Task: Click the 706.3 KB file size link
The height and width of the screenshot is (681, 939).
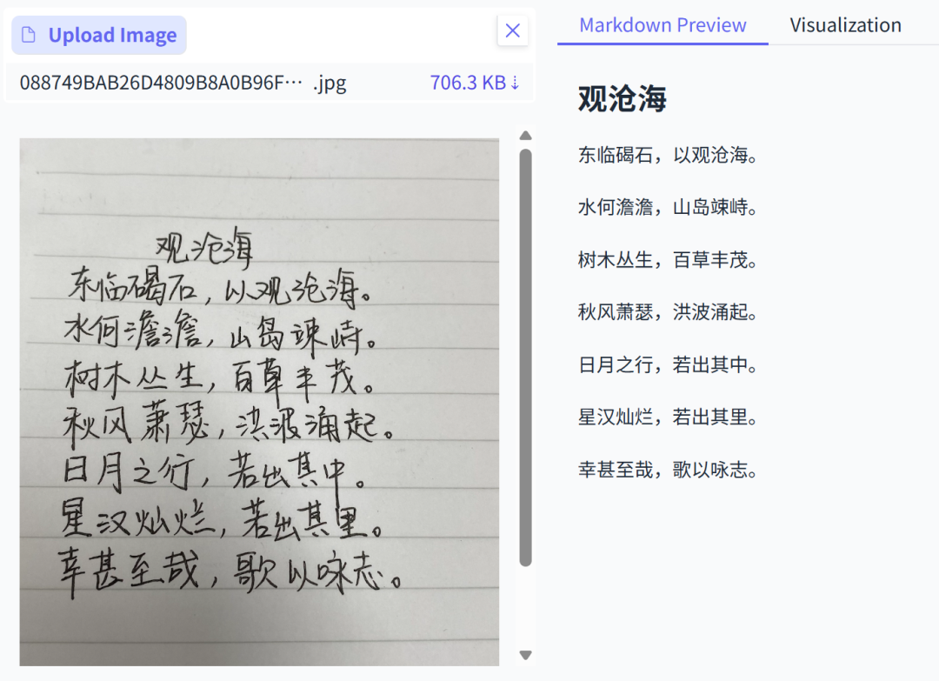Action: tap(468, 83)
